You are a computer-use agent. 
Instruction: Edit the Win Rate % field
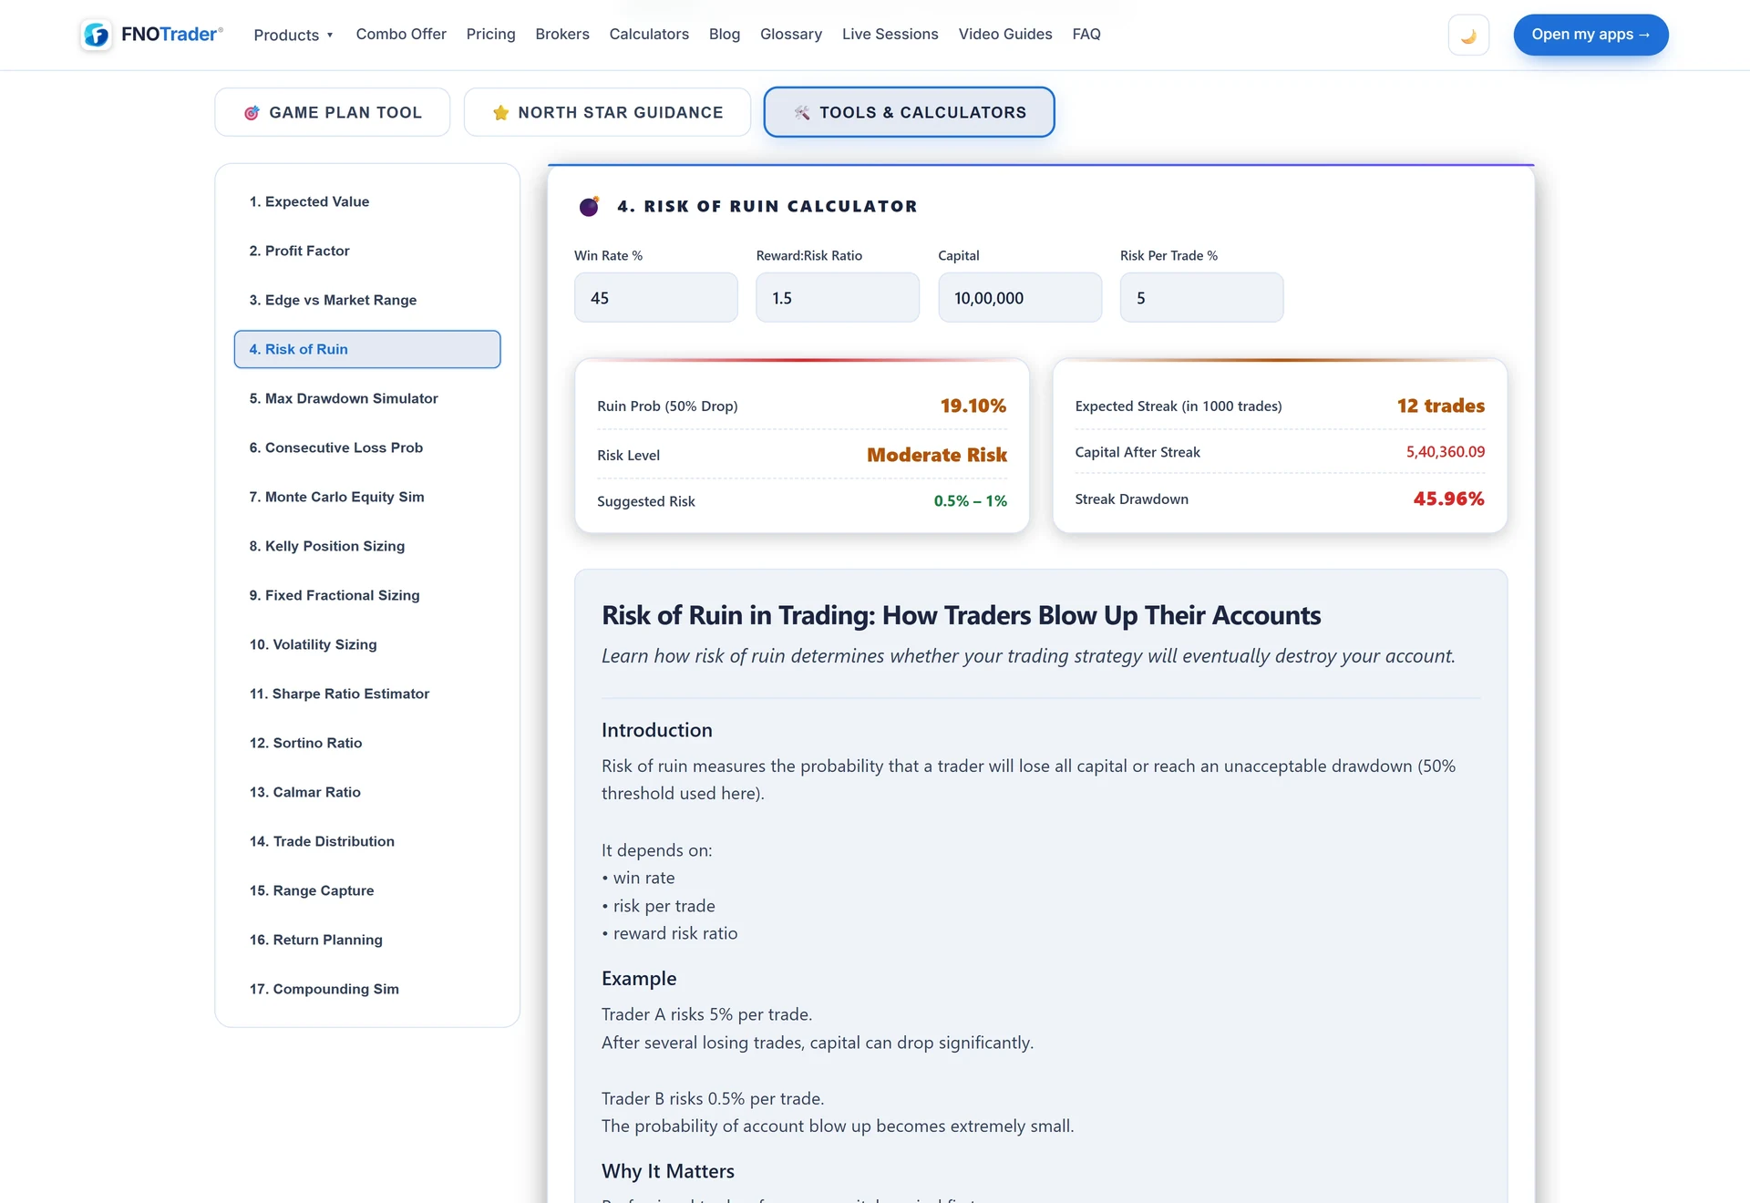click(x=655, y=297)
